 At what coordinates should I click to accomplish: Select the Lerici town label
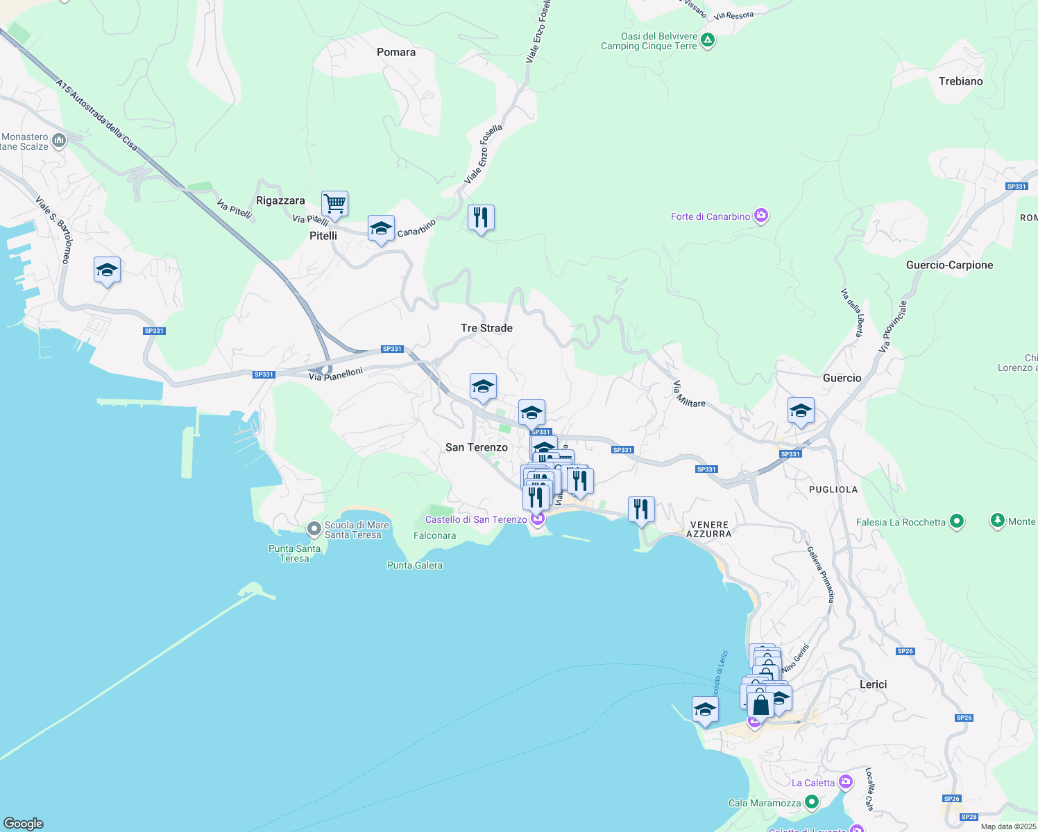[x=873, y=684]
